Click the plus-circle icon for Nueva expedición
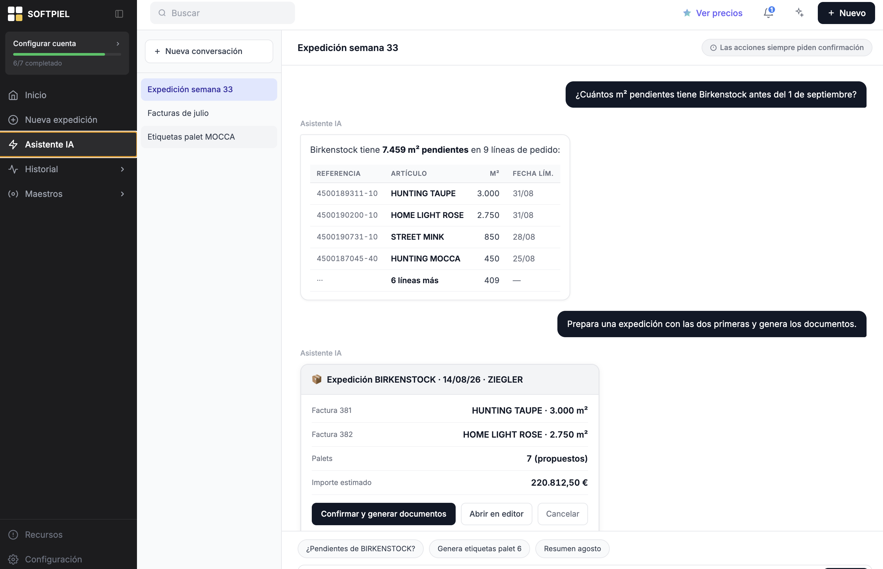This screenshot has height=569, width=883. 13,120
